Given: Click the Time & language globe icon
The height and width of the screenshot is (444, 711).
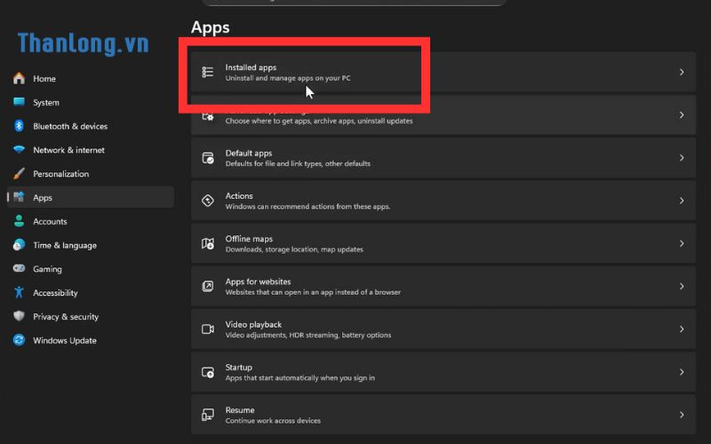Looking at the screenshot, I should click(19, 245).
